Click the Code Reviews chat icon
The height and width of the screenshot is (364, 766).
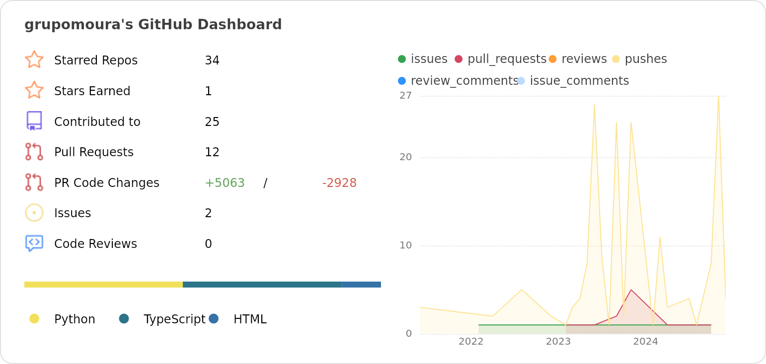(34, 243)
